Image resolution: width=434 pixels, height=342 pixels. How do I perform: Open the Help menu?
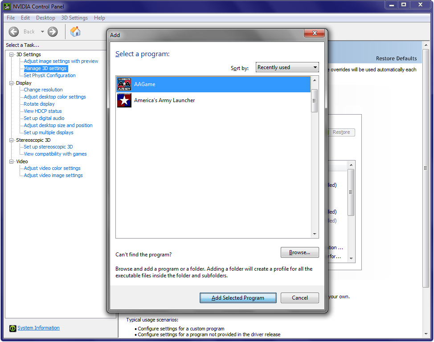click(x=99, y=18)
